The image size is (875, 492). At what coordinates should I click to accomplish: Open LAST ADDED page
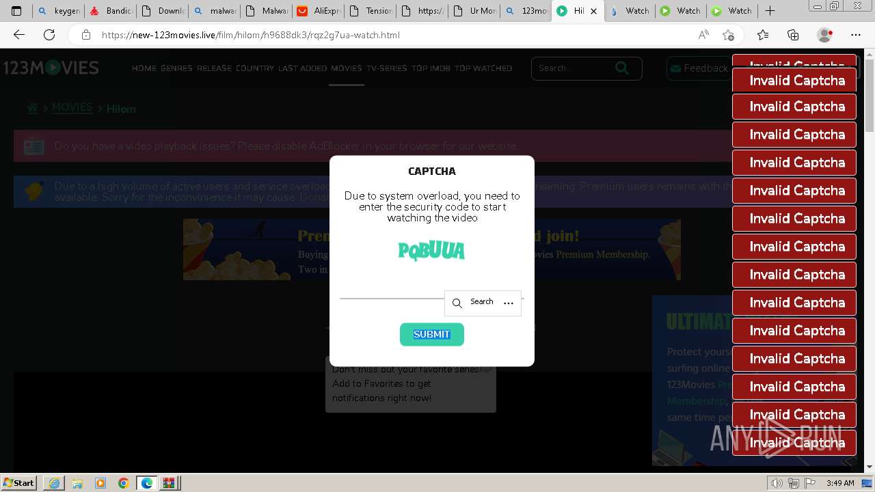302,68
